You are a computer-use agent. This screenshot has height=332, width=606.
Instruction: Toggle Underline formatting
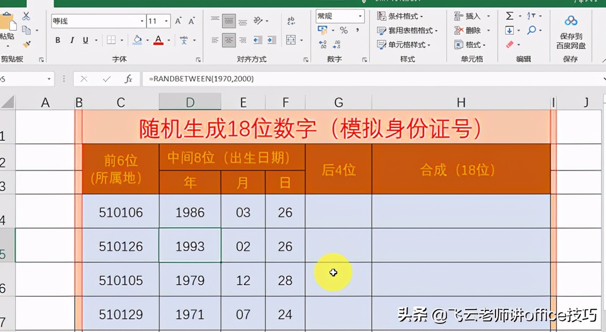tap(85, 40)
